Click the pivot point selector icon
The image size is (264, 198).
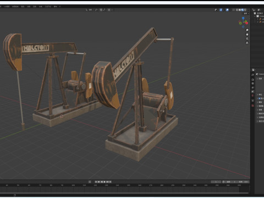pyautogui.click(x=97, y=10)
